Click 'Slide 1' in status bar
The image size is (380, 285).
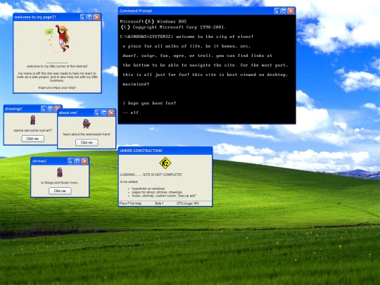(159, 203)
